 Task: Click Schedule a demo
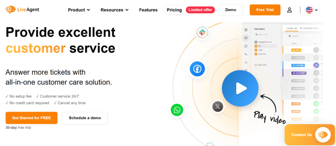point(85,118)
